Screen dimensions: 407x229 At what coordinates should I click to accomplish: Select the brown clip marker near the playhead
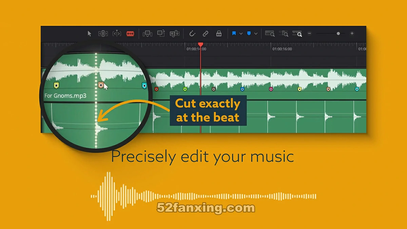214,89
